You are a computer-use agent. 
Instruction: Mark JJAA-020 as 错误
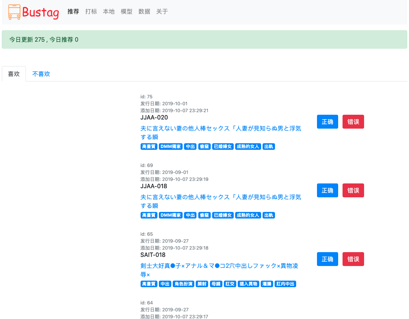353,122
